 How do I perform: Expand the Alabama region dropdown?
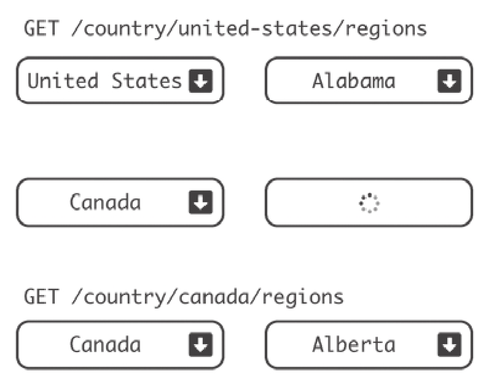coord(369,81)
